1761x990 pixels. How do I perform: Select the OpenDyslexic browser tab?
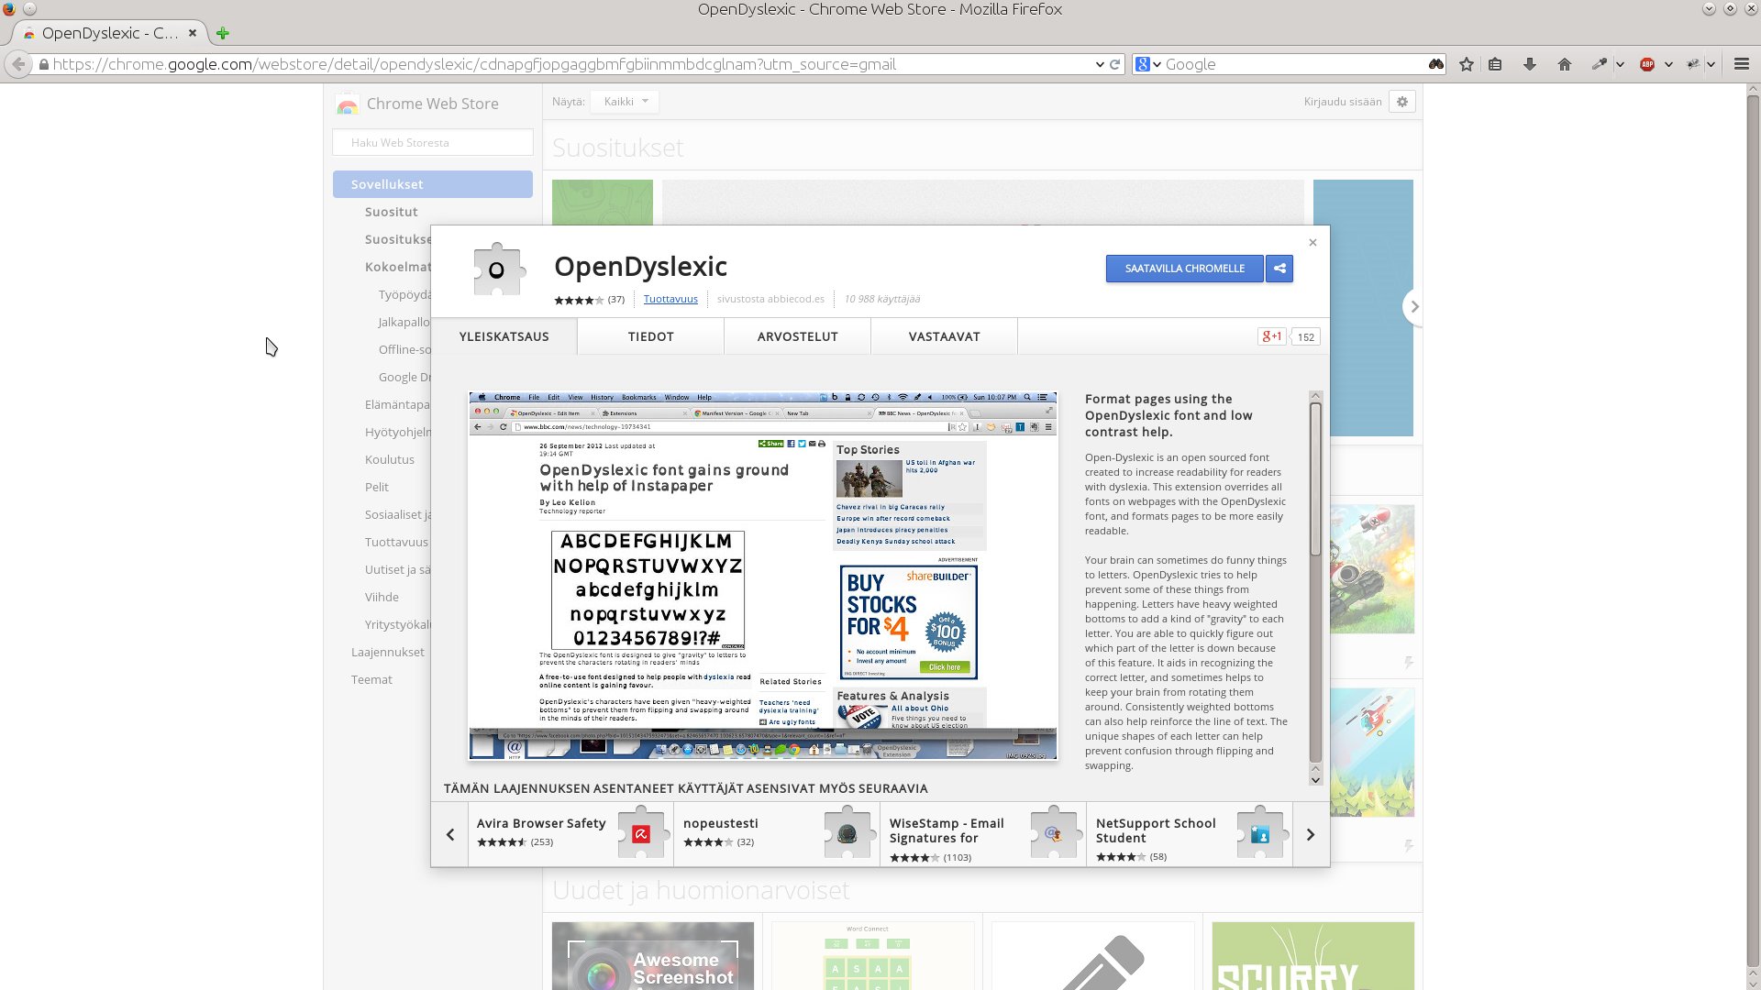coord(110,33)
